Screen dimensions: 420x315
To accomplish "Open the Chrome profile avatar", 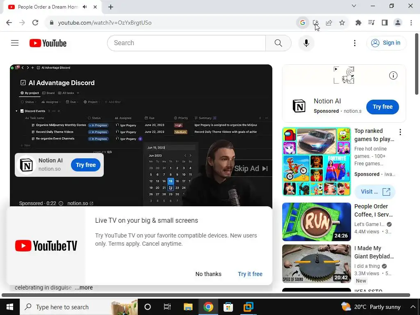I will [398, 23].
